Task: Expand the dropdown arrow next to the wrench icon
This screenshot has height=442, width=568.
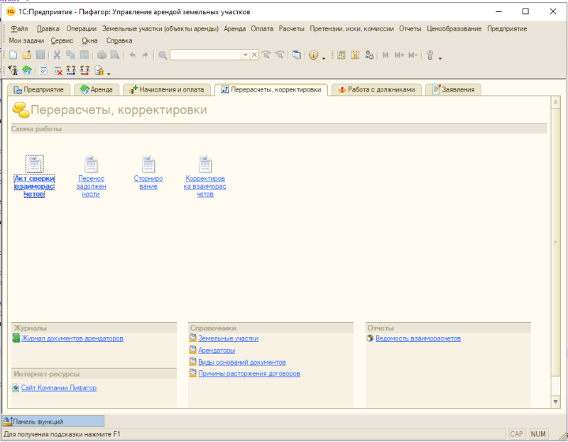Action: 440,56
